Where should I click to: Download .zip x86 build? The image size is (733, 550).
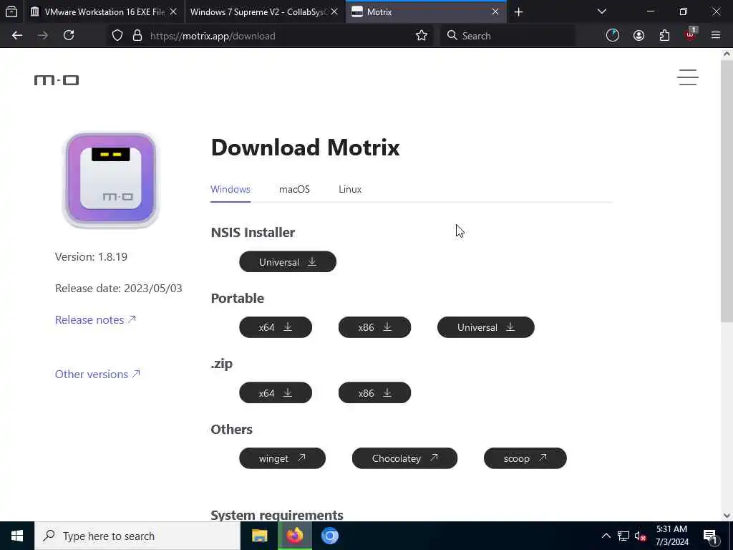(x=374, y=393)
